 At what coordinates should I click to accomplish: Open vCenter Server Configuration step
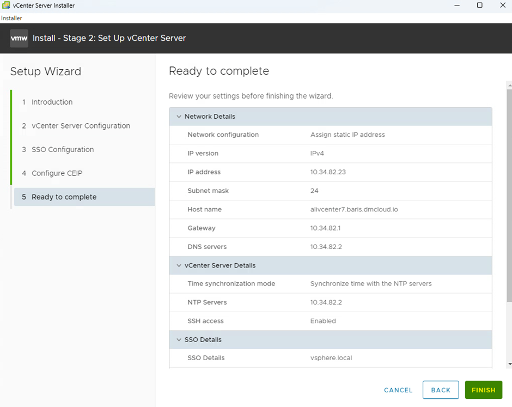[x=81, y=126]
